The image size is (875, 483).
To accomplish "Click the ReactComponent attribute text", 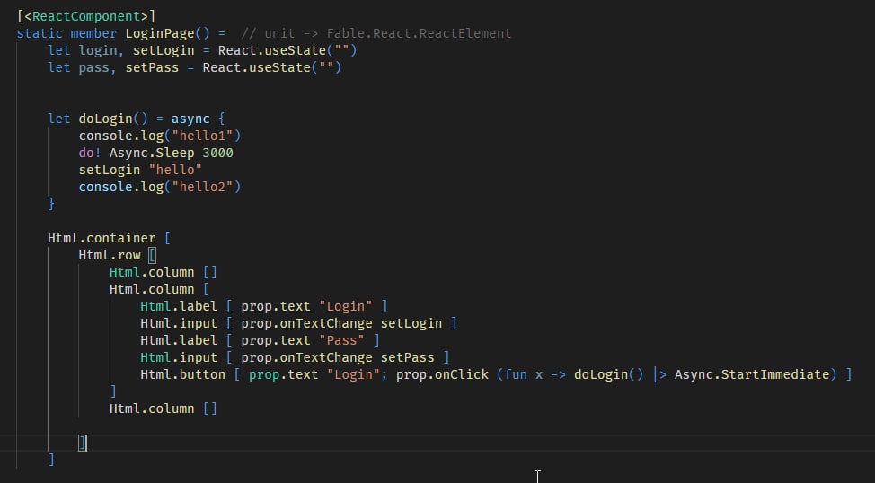I will (86, 16).
